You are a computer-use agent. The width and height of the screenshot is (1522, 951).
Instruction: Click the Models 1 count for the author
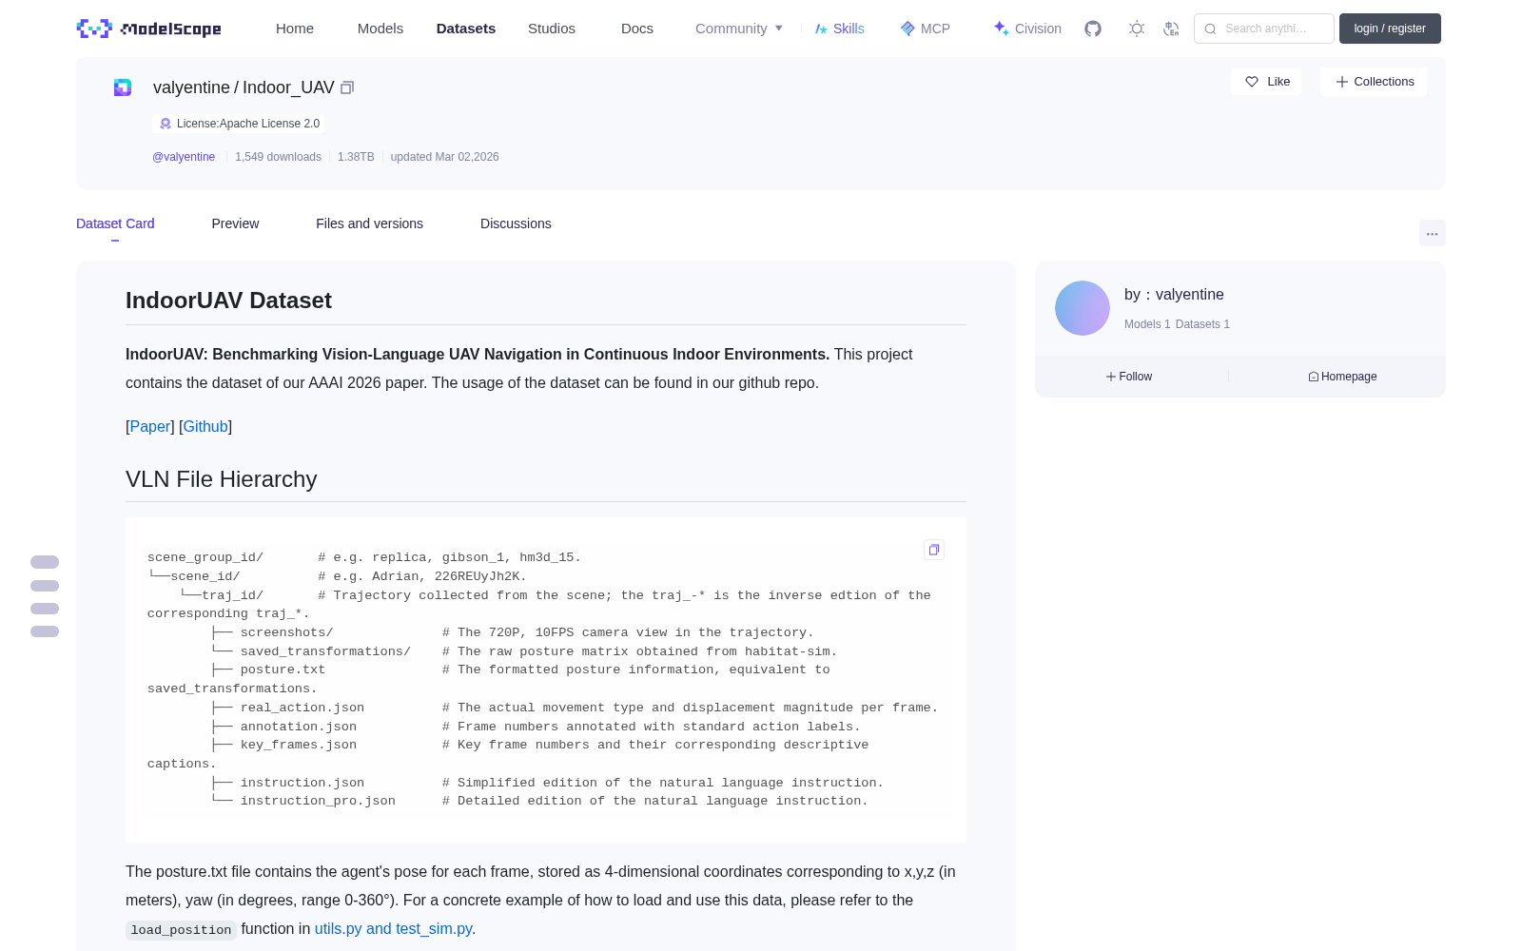(x=1147, y=324)
